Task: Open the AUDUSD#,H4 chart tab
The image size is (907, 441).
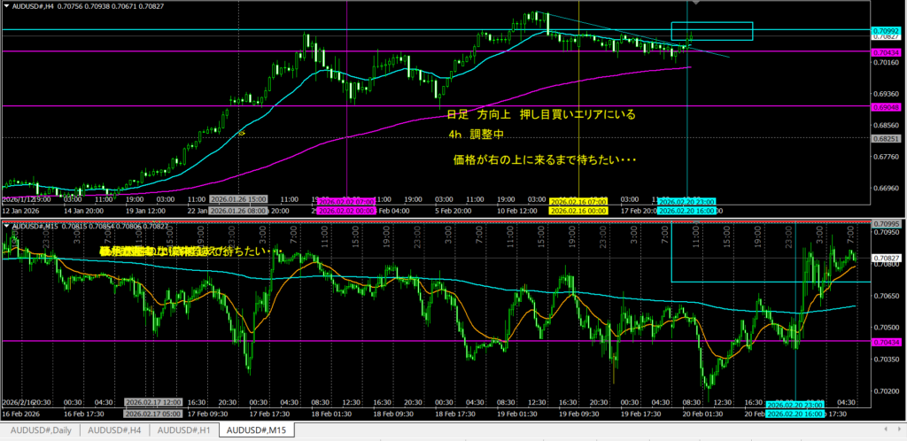Action: (x=114, y=430)
